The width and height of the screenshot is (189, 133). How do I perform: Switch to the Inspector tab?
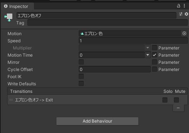17,6
